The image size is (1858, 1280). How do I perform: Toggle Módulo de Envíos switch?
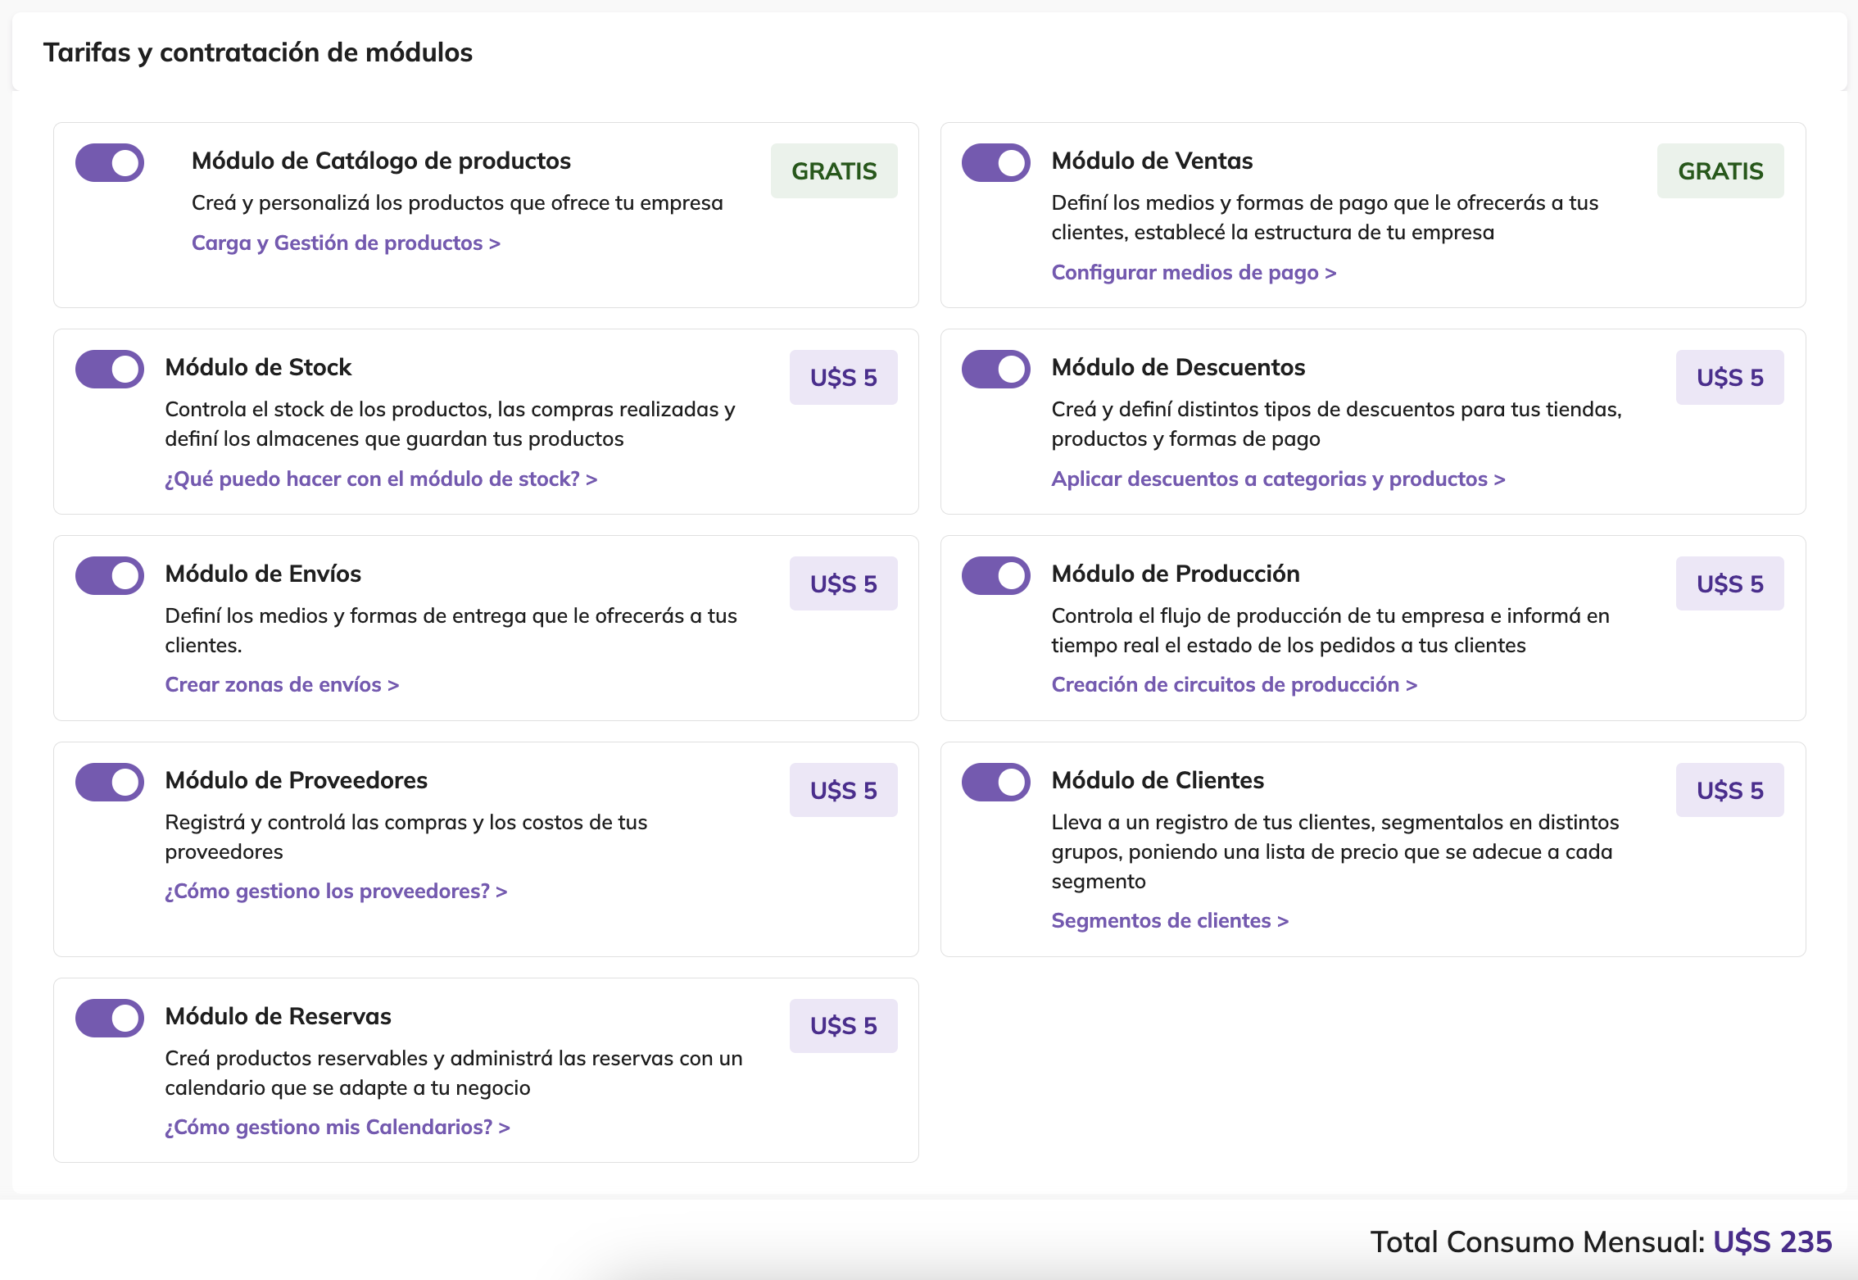pos(110,575)
